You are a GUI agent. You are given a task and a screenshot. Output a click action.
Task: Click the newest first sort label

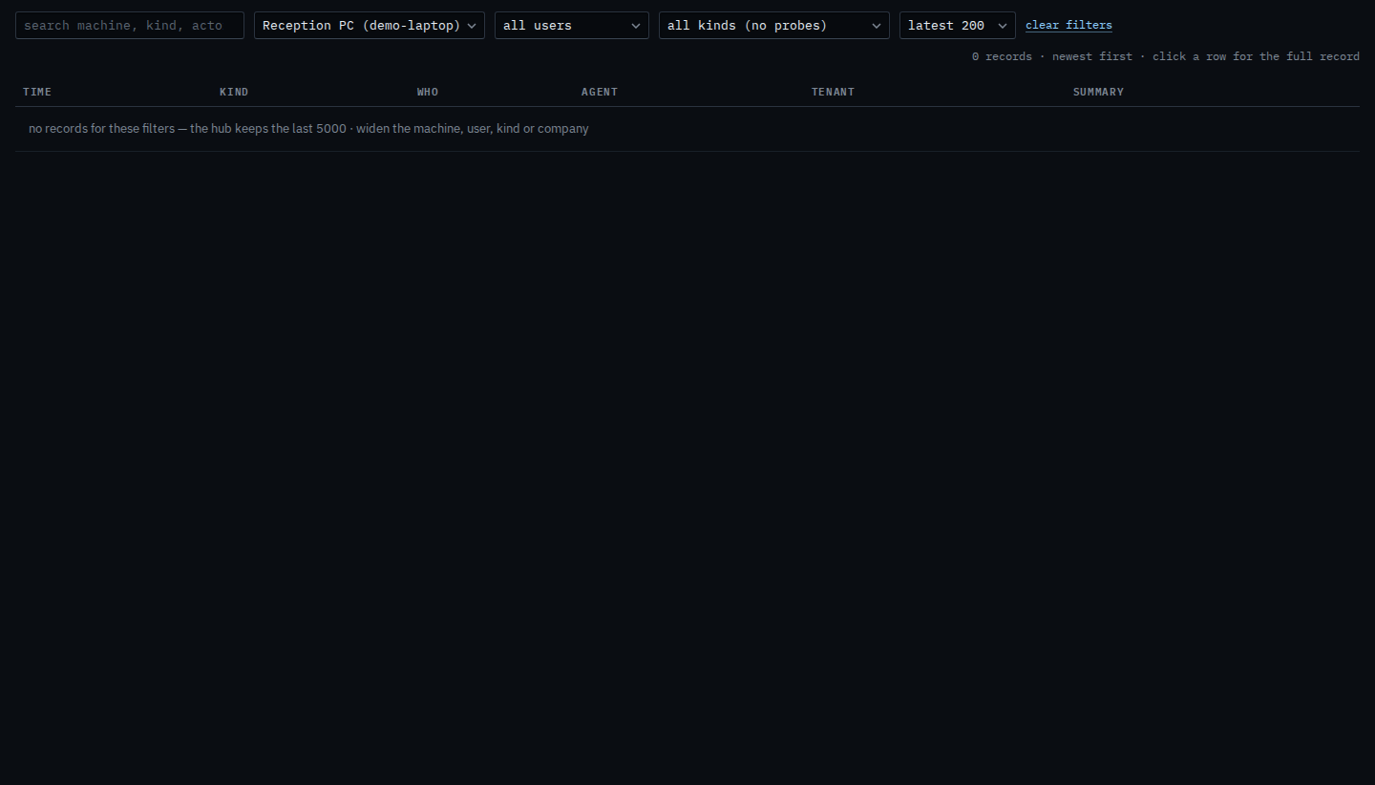[x=1092, y=56]
